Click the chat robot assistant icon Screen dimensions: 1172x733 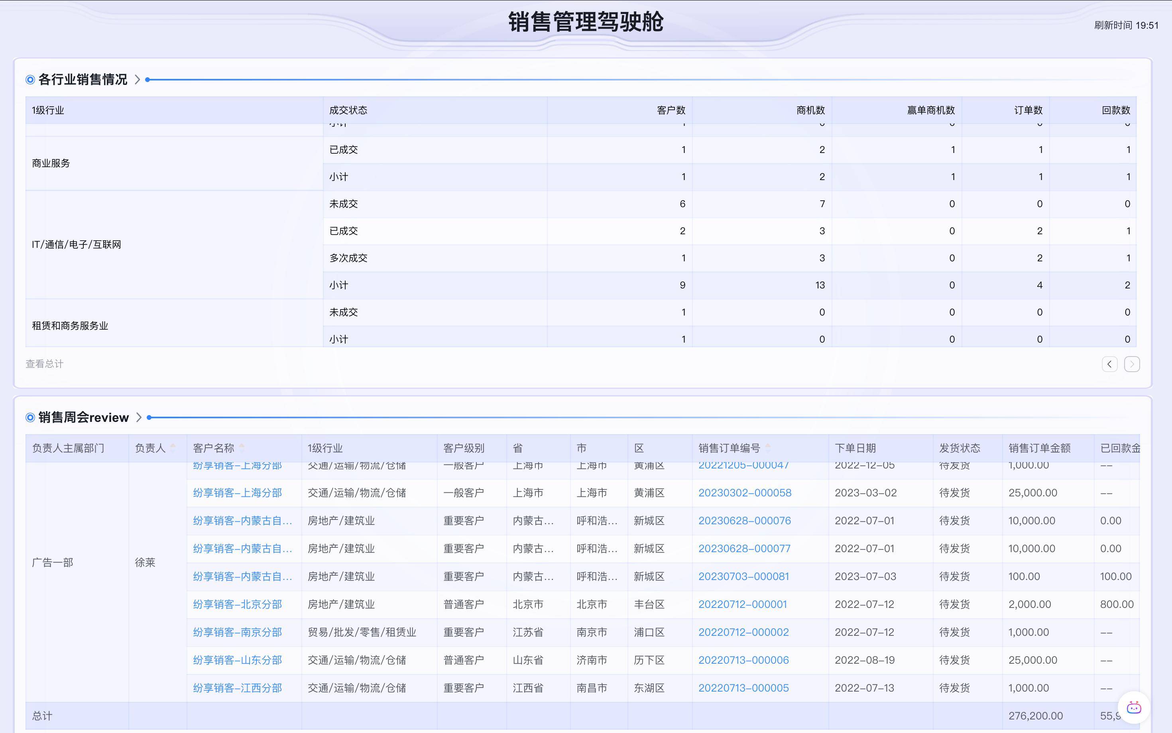pyautogui.click(x=1134, y=708)
